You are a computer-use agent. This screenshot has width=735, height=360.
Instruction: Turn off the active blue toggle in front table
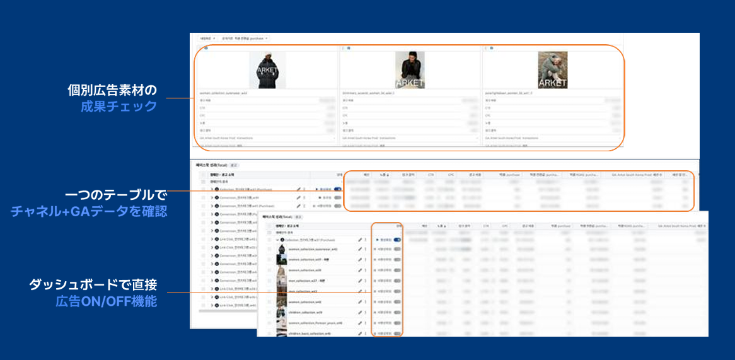click(397, 240)
